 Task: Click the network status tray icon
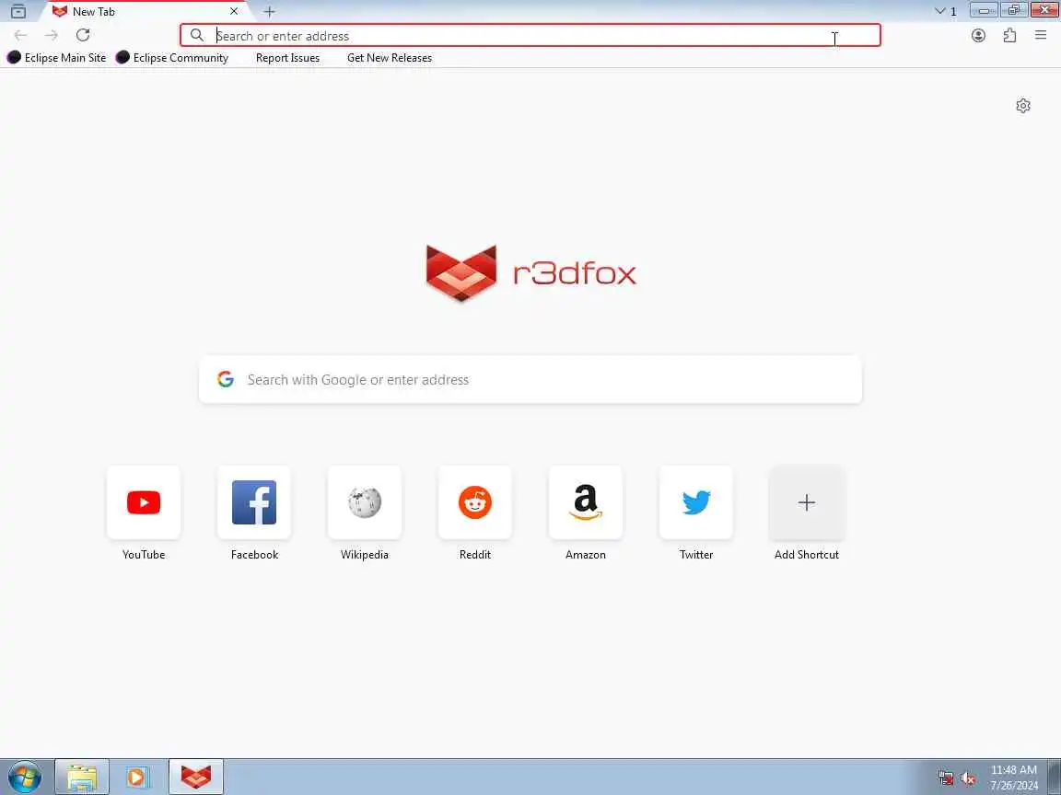click(x=946, y=778)
